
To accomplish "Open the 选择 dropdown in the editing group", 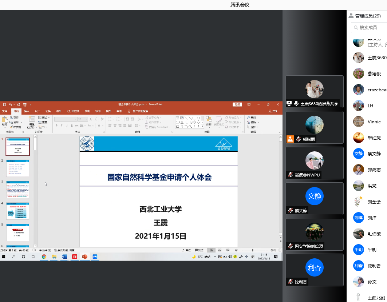I will coord(253,127).
